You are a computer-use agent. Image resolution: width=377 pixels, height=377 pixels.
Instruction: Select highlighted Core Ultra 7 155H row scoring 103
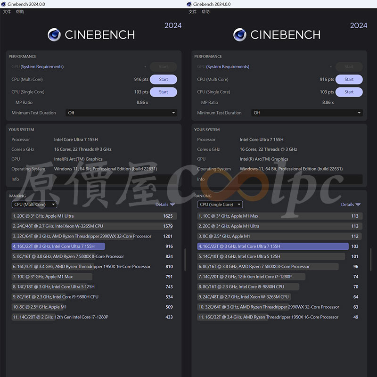280,246
